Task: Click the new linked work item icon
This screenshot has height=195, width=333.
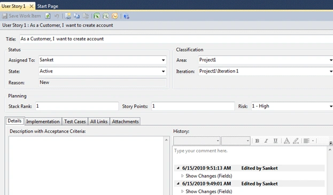Action: pos(68,16)
